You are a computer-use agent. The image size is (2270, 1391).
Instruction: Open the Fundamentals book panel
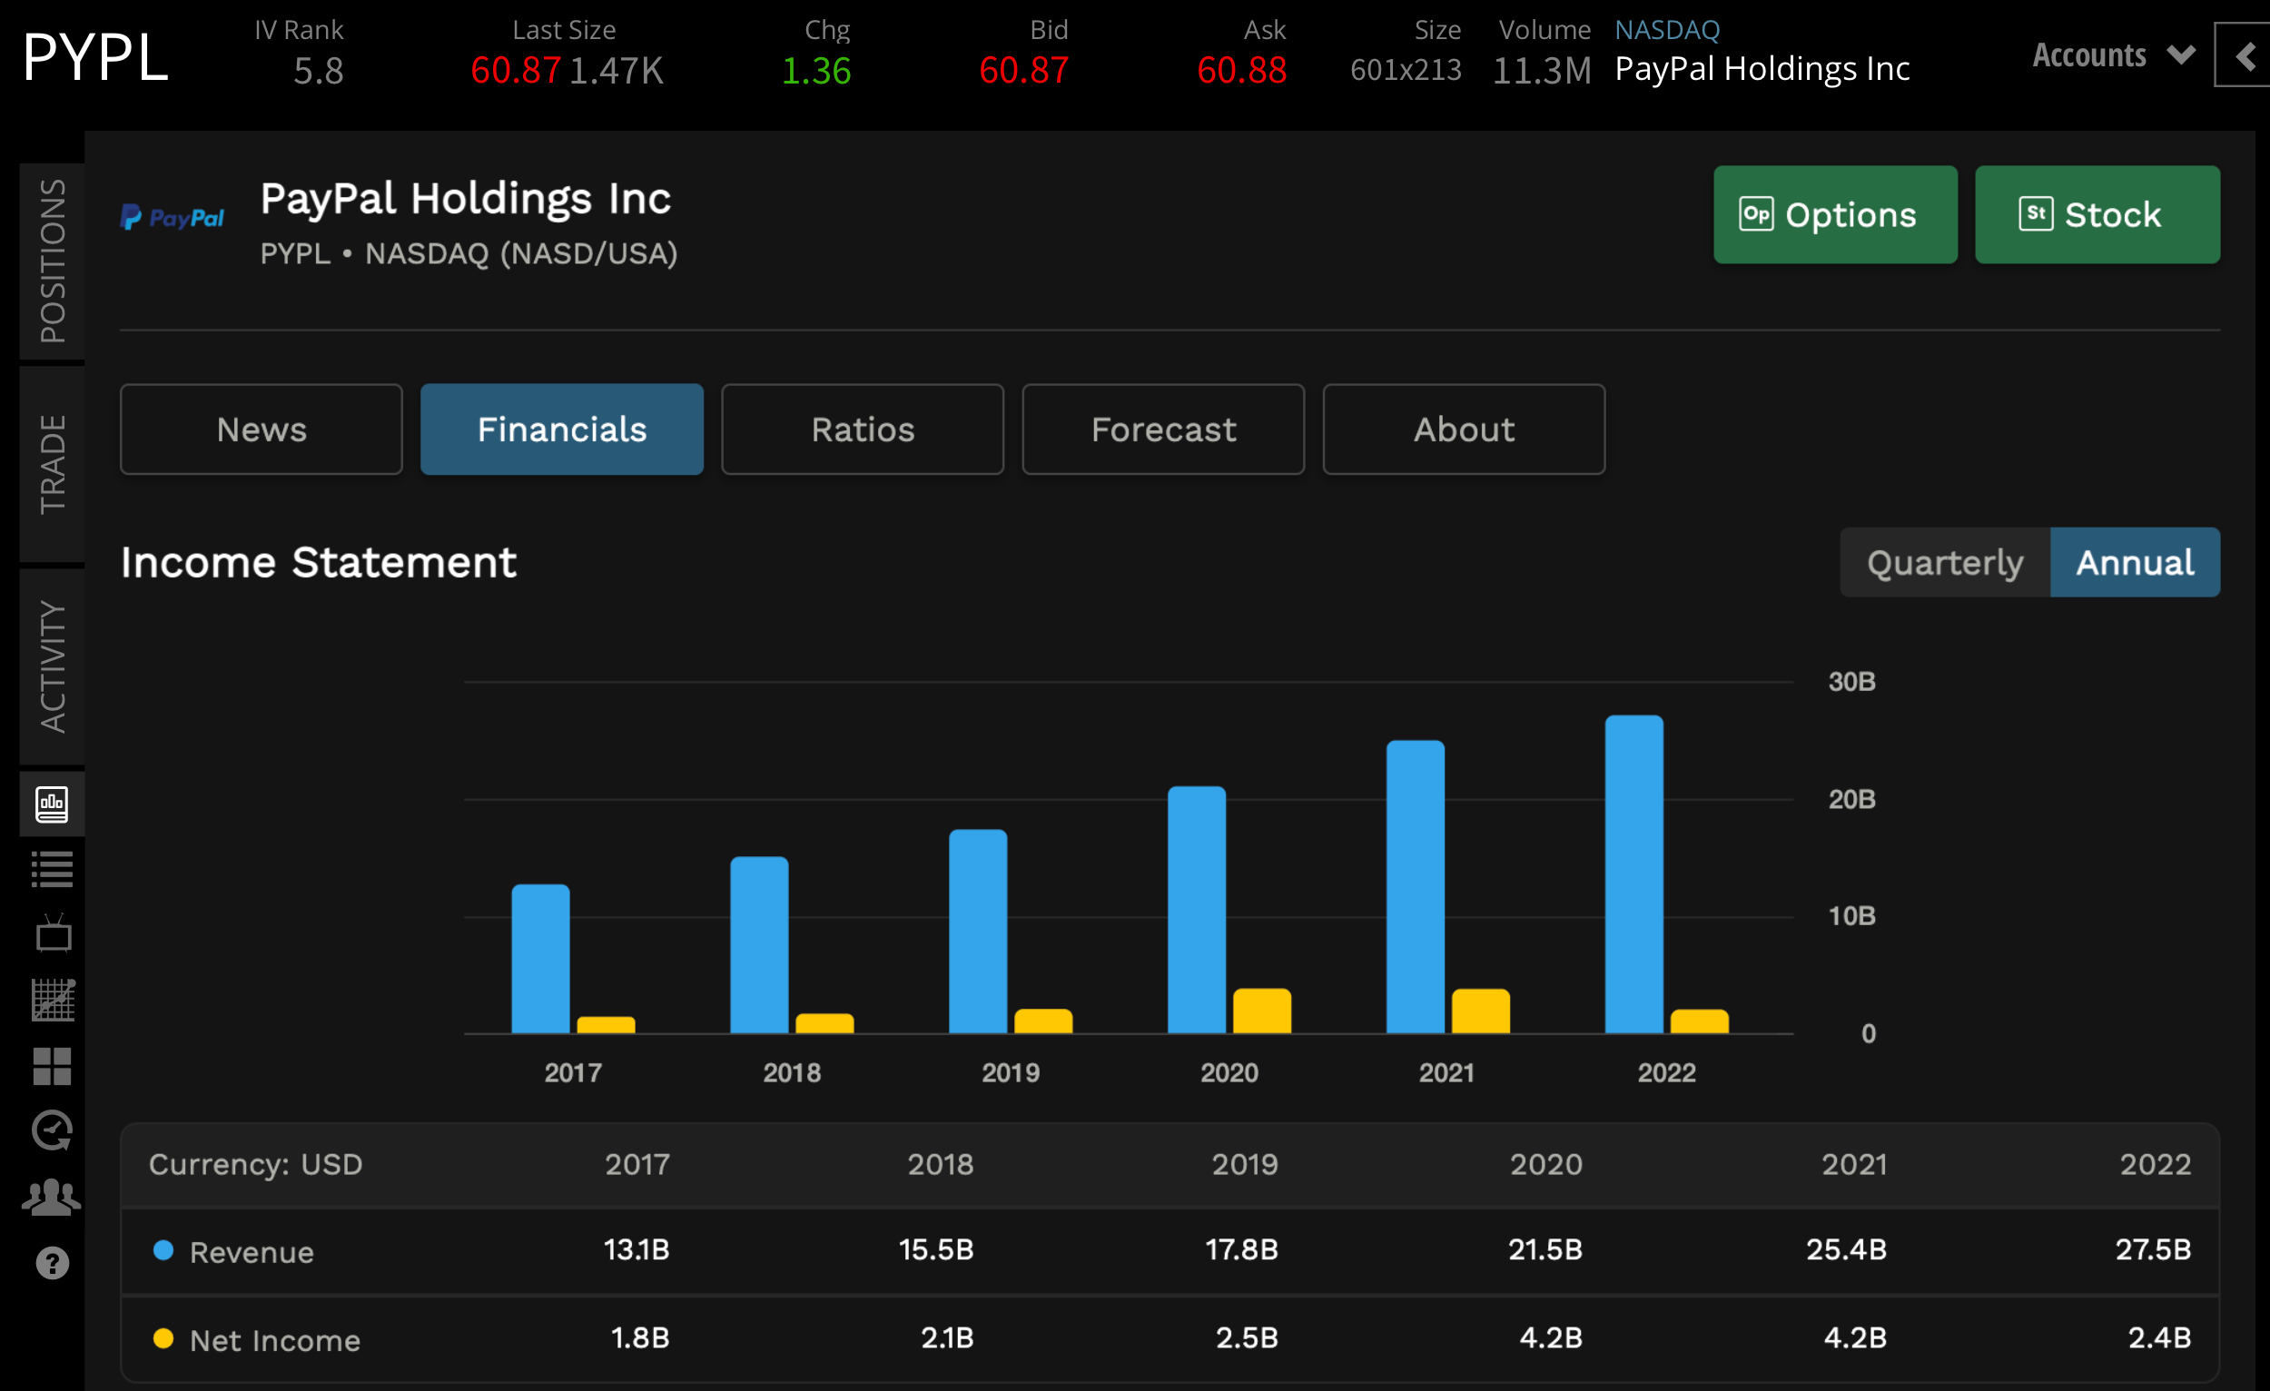click(x=53, y=804)
